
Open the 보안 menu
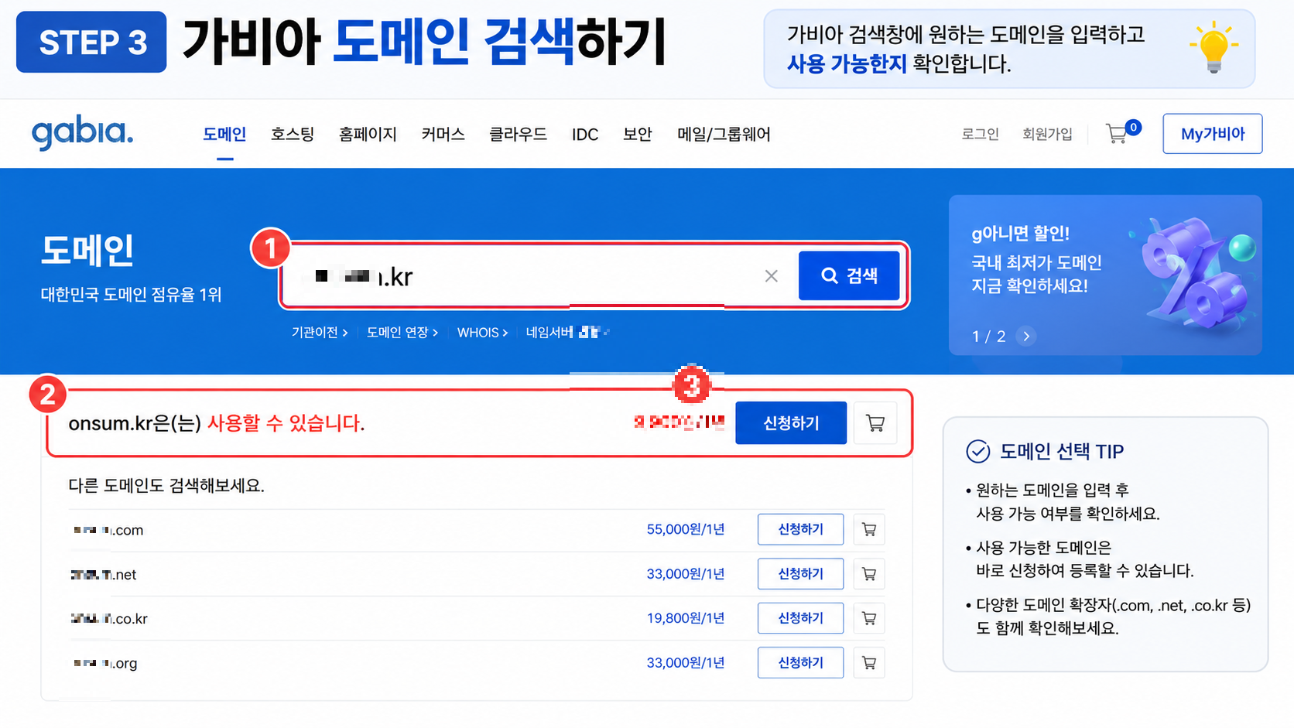(x=638, y=135)
